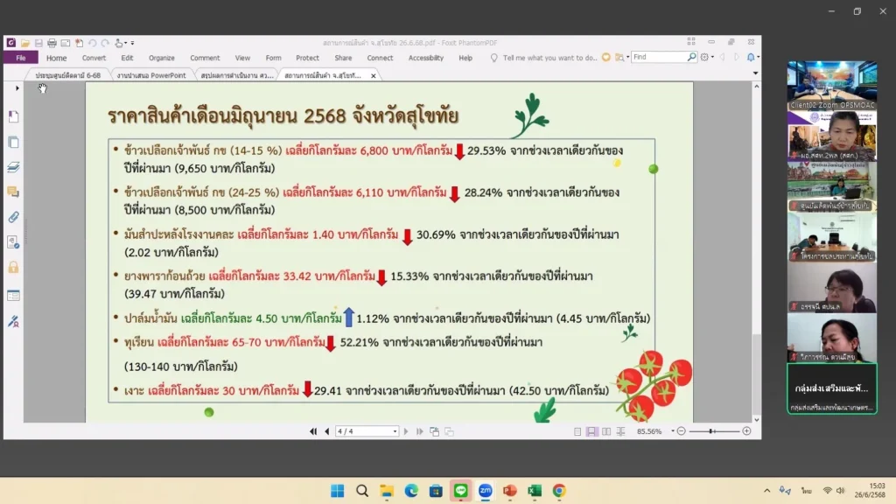Click the zoom out minus icon

coord(681,431)
